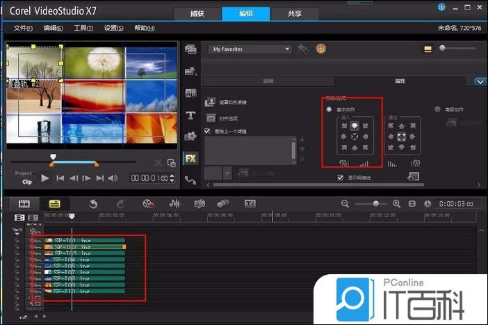Click the Play button in preview
The image size is (488, 325).
pos(44,178)
